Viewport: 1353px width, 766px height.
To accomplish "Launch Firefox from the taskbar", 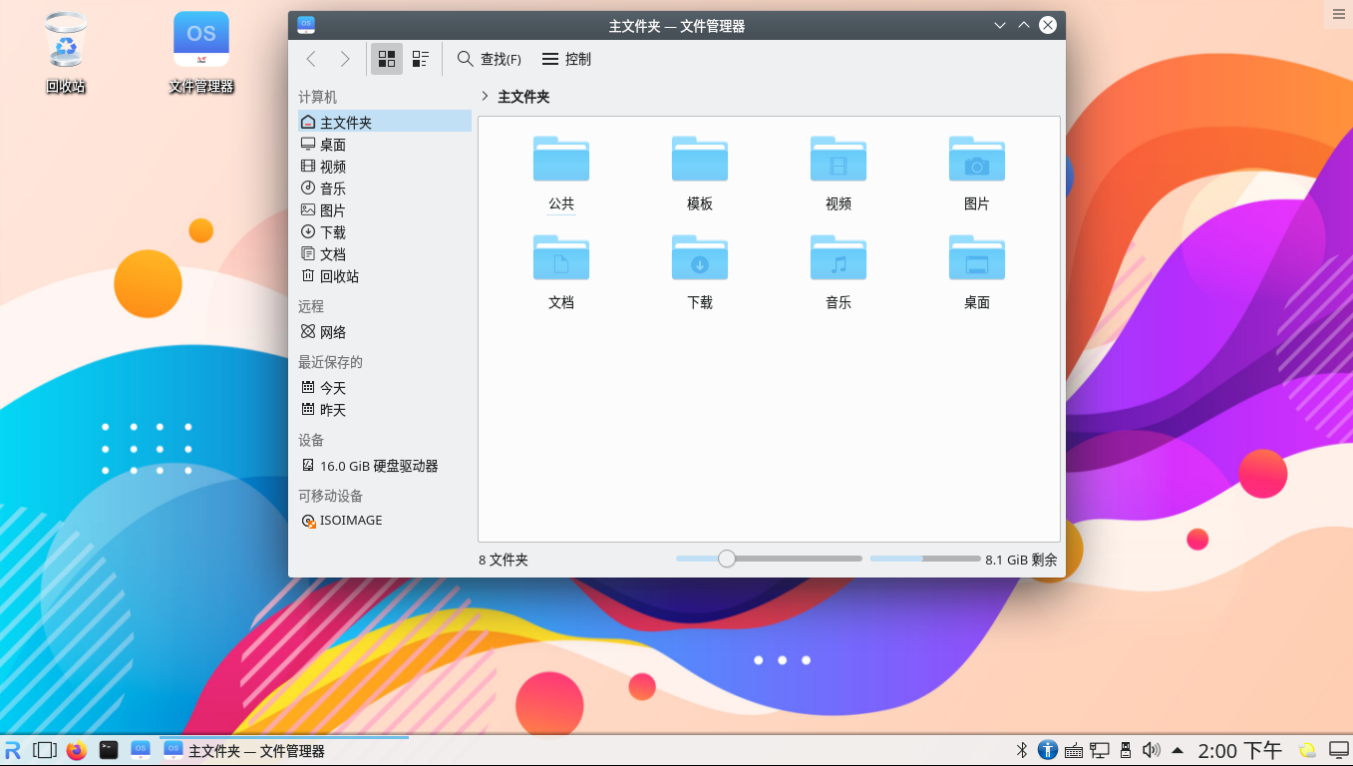I will click(x=77, y=750).
